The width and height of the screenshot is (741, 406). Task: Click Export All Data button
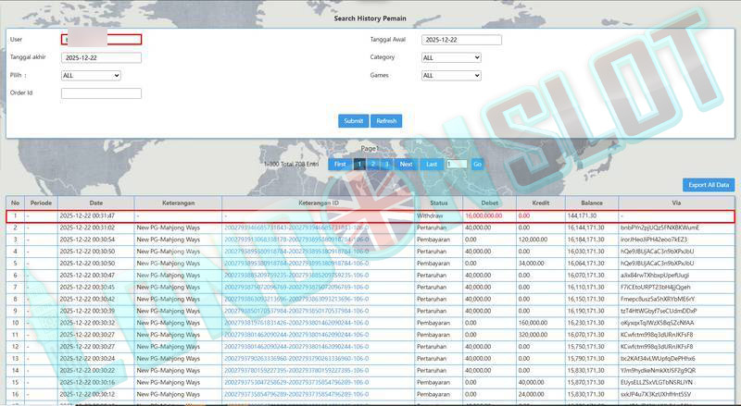709,185
